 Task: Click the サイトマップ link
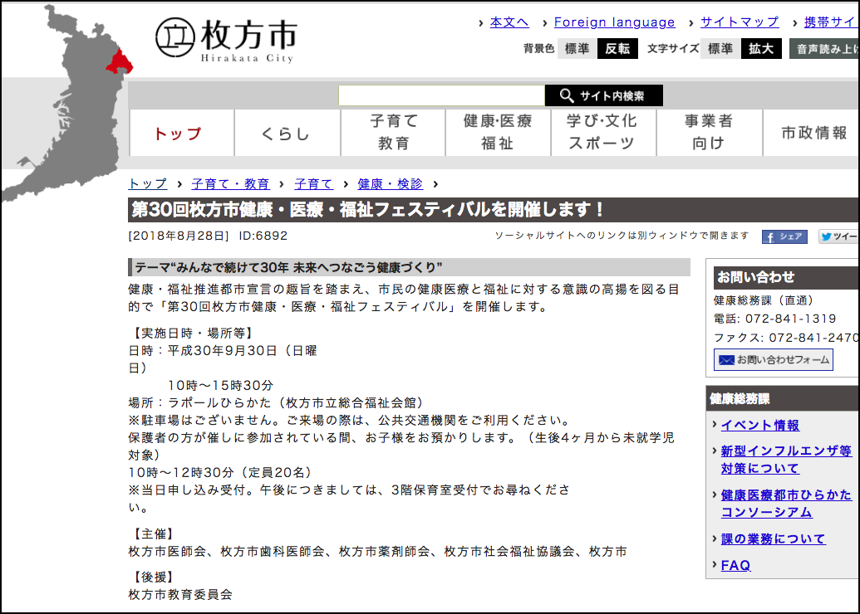(x=740, y=22)
